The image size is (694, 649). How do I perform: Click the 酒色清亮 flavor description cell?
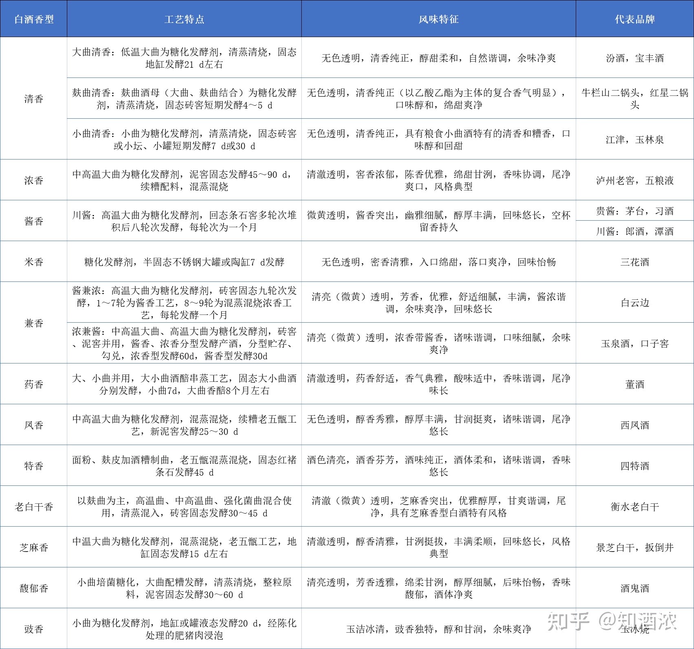[x=439, y=465]
